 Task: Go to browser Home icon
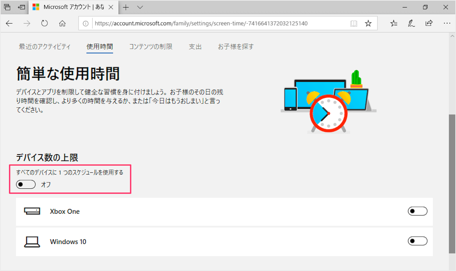62,24
